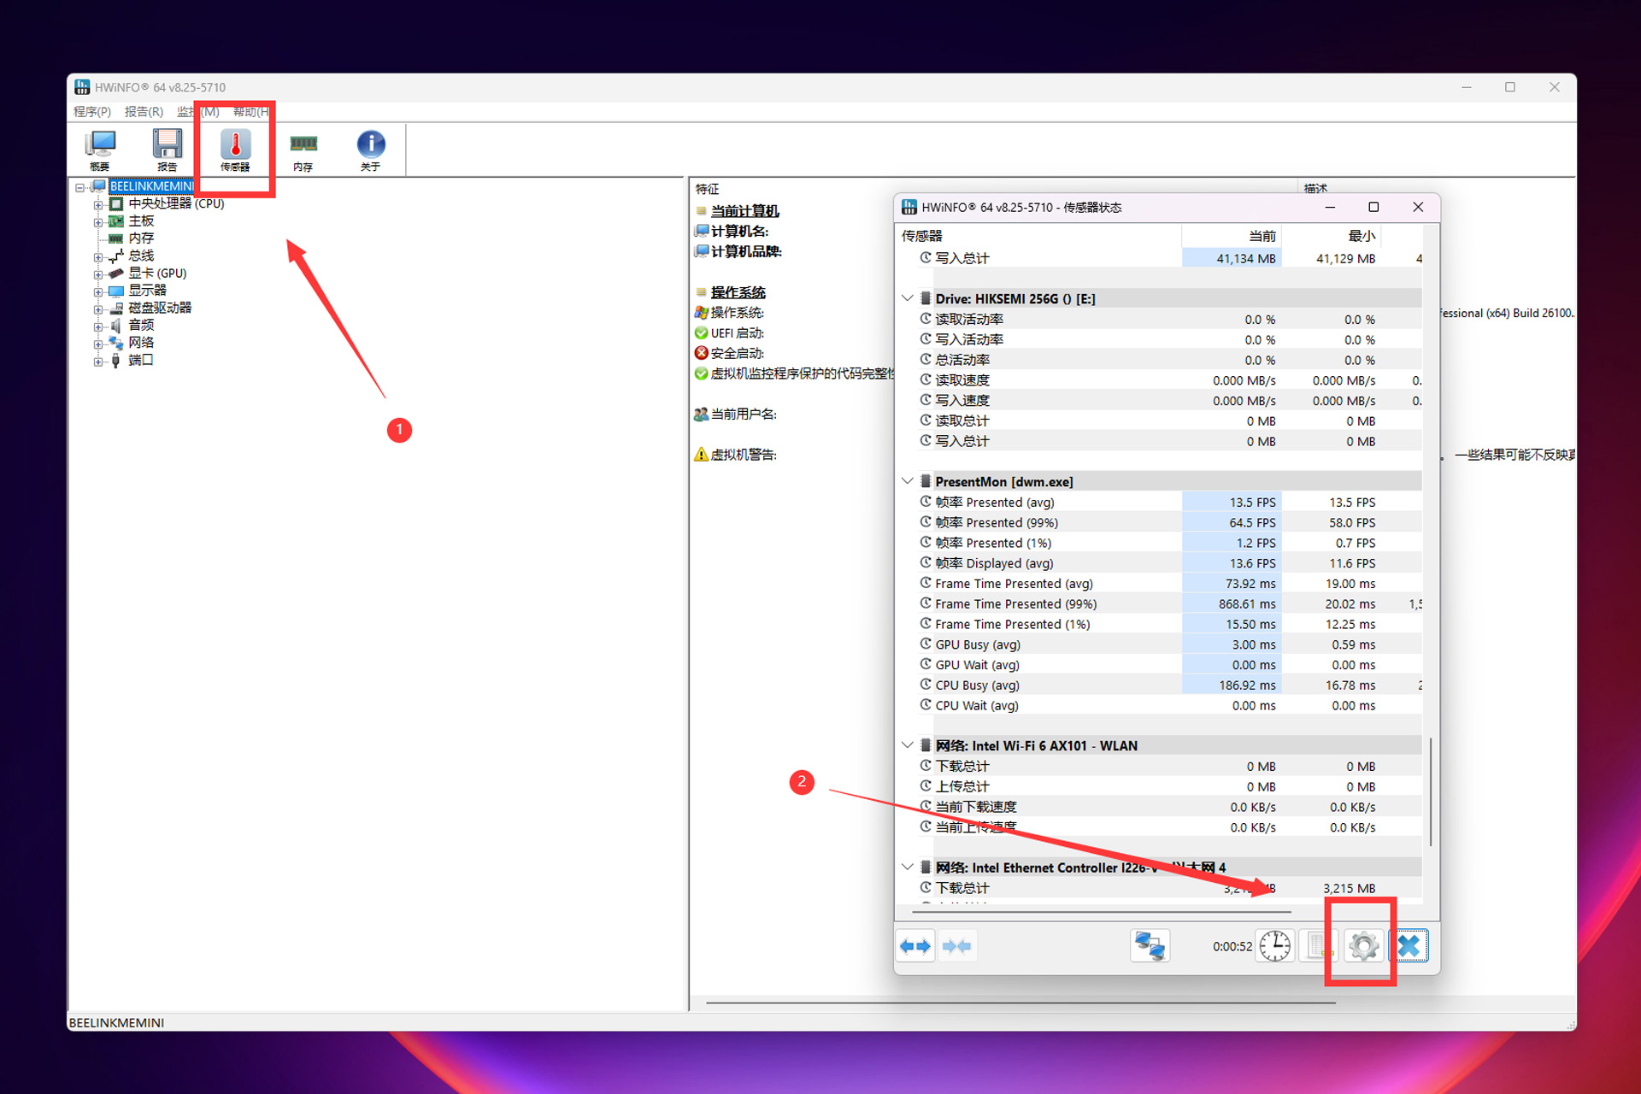Click the chip icon beside PresentMon [dwm.exe]
1641x1094 pixels.
926,481
